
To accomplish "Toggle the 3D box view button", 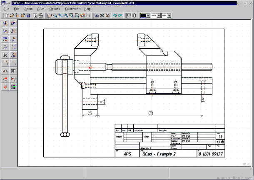I will 135,15.
